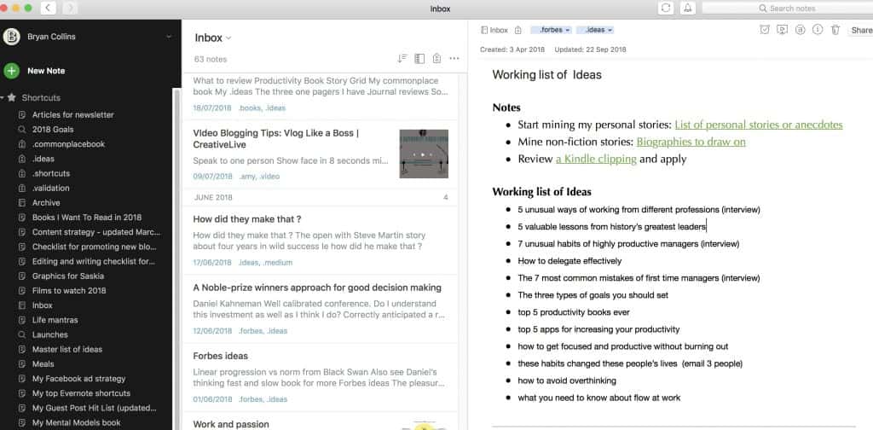Open A Noble-prize winners approach note

[x=320, y=309]
